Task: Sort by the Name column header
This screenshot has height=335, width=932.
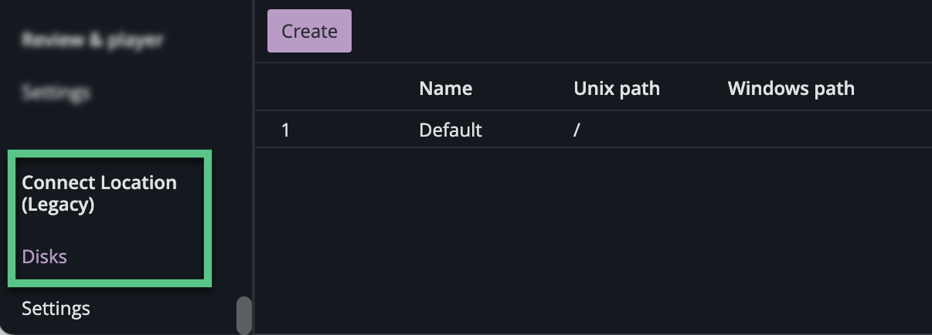Action: pos(445,88)
